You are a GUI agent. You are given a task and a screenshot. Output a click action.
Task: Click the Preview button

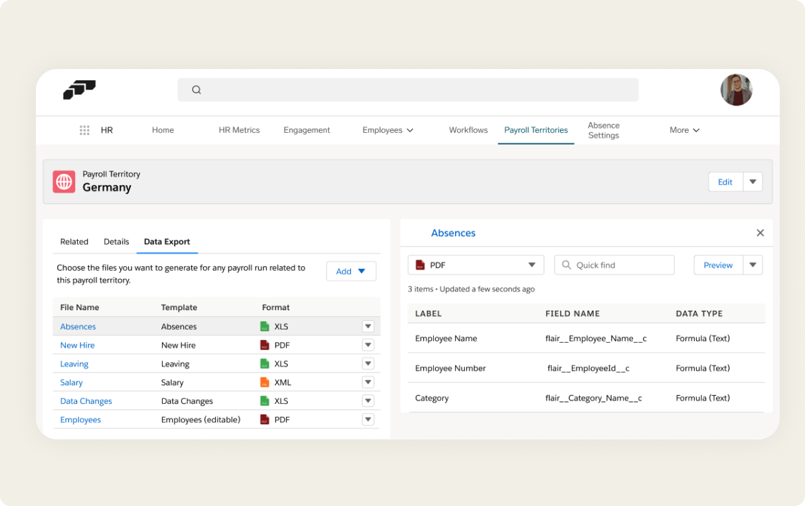pyautogui.click(x=718, y=265)
